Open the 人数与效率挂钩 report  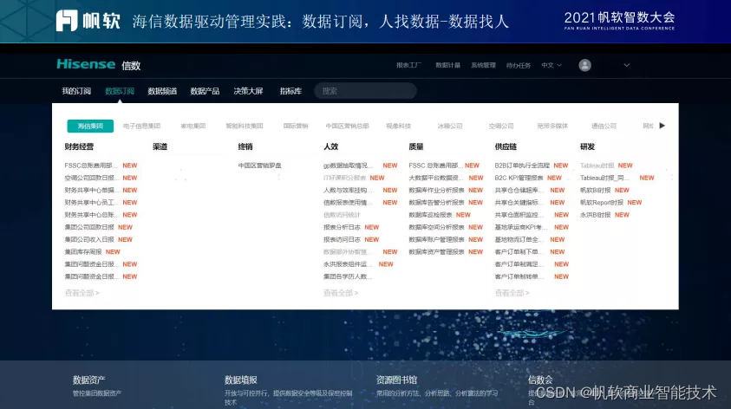click(x=349, y=190)
